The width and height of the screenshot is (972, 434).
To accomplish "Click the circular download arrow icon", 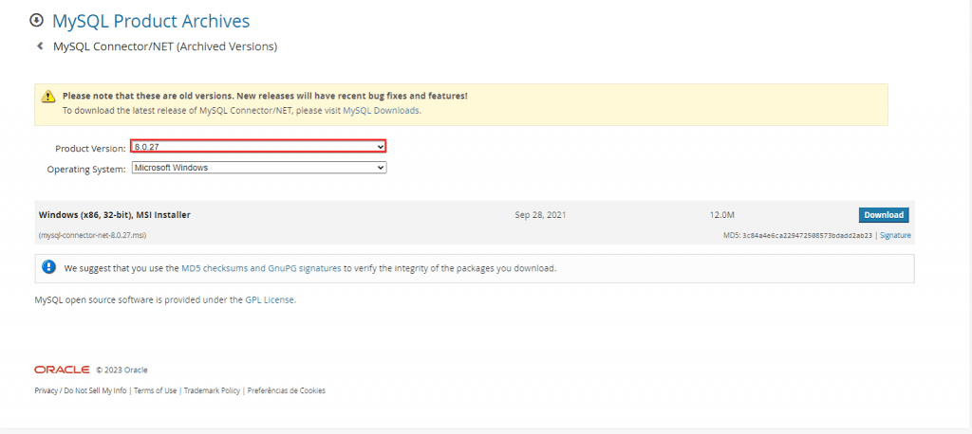I will [36, 20].
